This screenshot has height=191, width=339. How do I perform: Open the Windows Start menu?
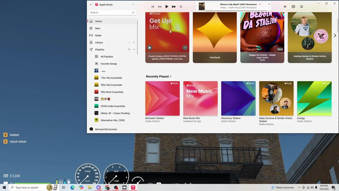tap(4, 188)
